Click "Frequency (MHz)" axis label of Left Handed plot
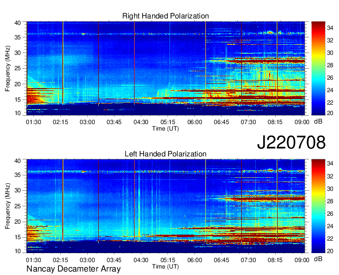This screenshot has height=275, width=339. point(7,206)
